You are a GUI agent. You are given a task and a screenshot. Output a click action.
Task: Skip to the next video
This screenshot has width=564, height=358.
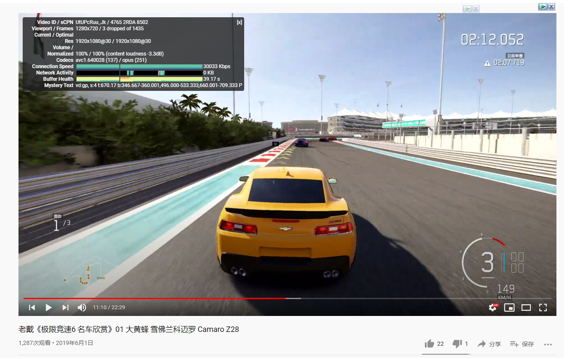65,308
